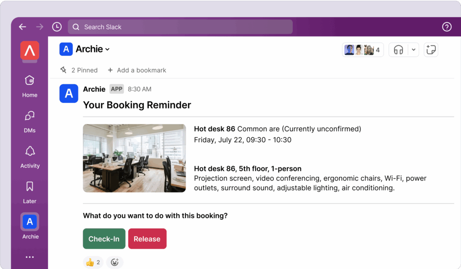The height and width of the screenshot is (269, 461).
Task: View the 2 pinned messages
Action: click(x=79, y=70)
